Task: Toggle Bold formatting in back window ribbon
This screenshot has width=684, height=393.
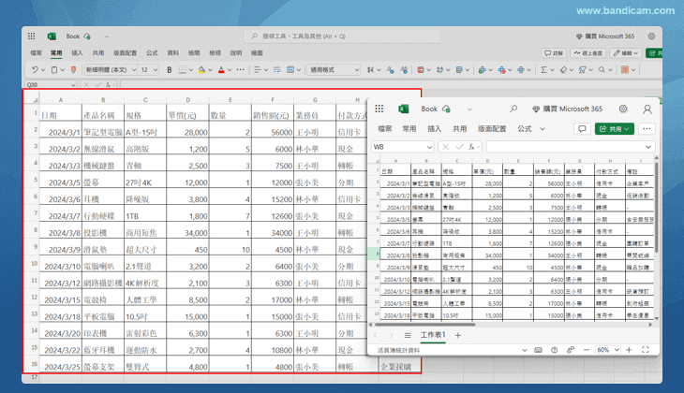Action: click(x=170, y=70)
